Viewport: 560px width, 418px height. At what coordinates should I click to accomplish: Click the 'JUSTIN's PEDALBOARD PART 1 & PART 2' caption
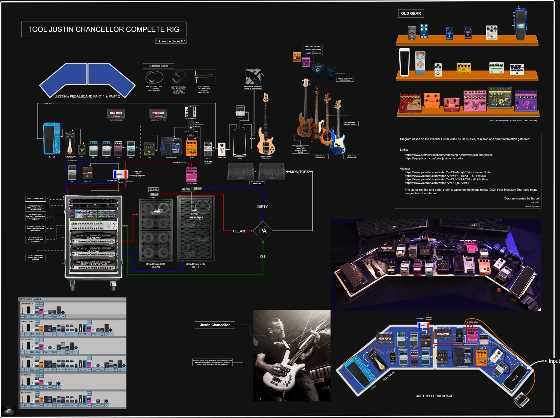(x=87, y=96)
